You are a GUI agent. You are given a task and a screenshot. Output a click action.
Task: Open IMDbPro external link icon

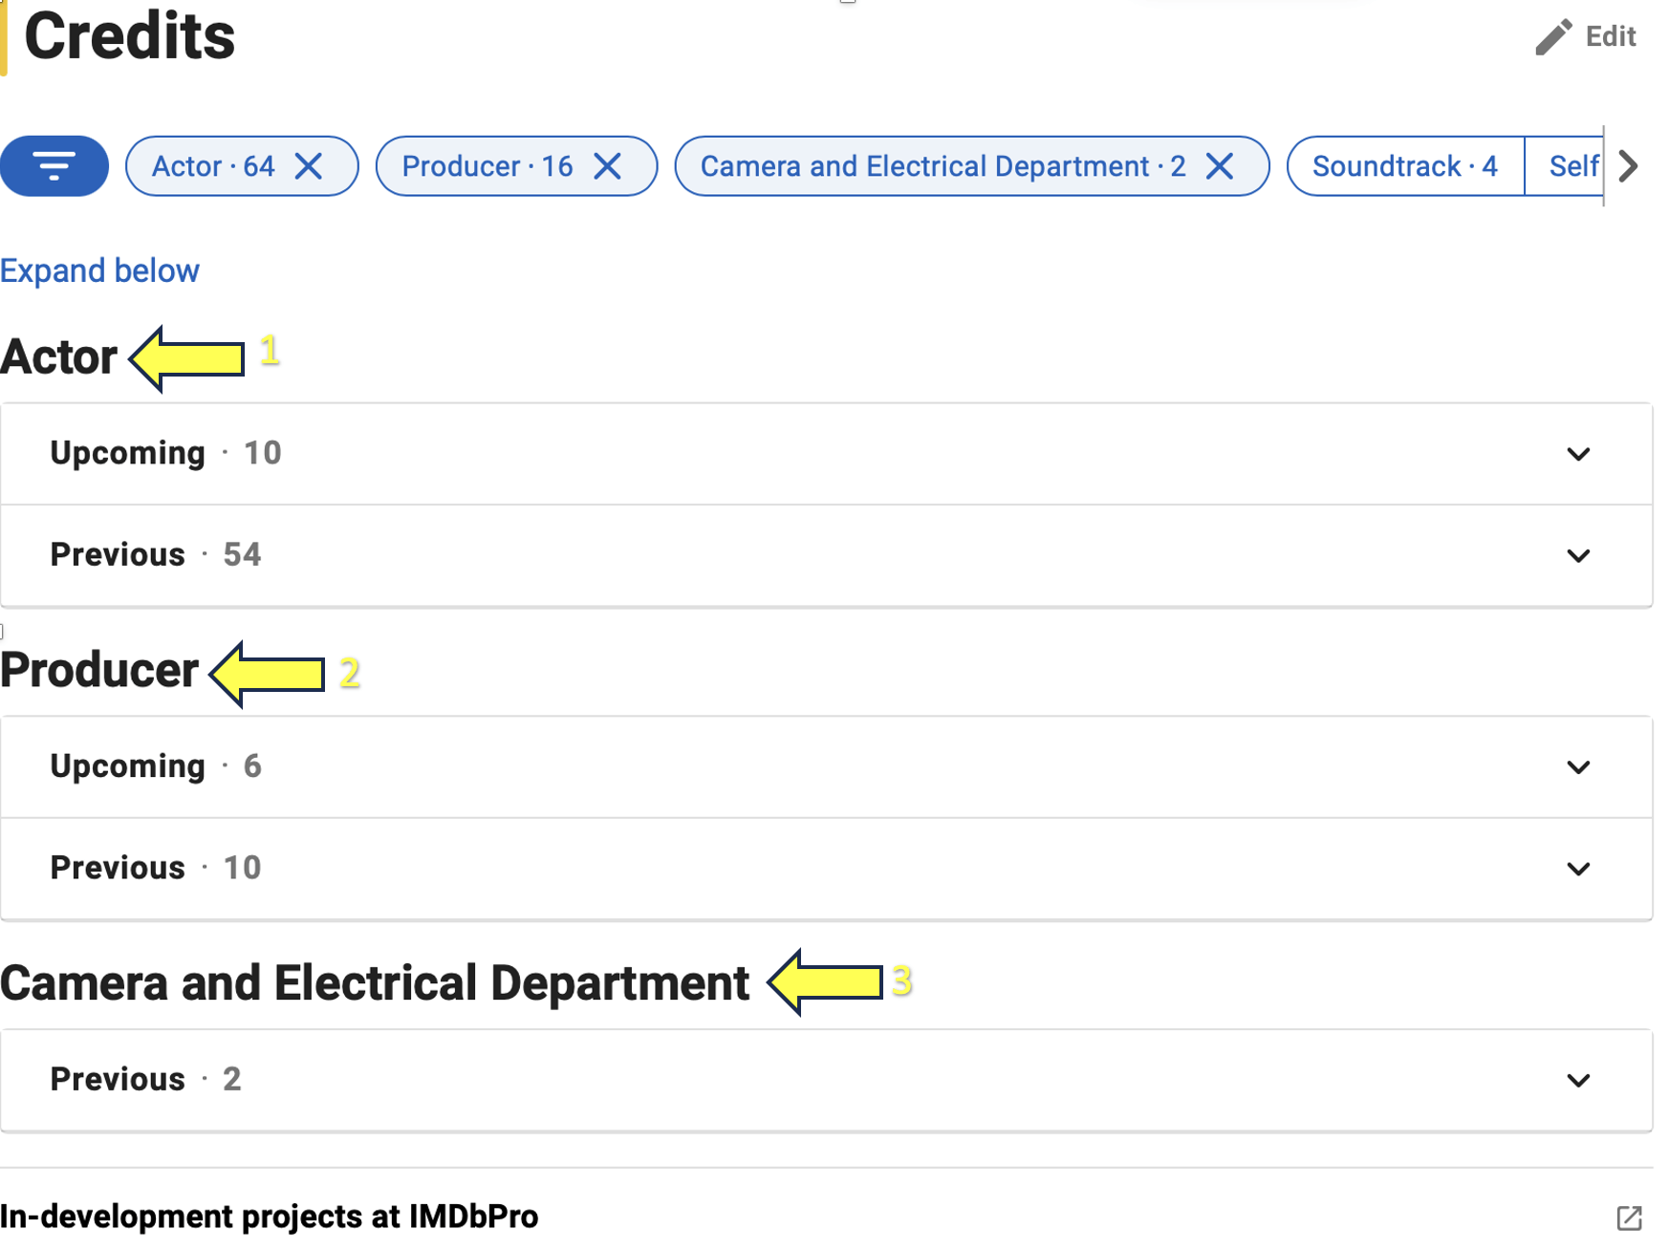click(1629, 1218)
